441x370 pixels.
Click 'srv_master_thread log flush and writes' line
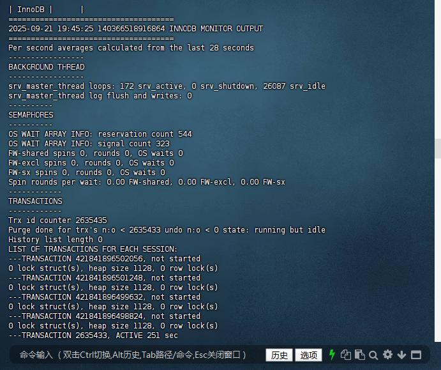(100, 96)
